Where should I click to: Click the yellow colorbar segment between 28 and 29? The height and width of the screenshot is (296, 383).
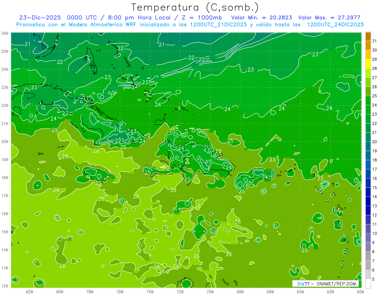click(368, 64)
